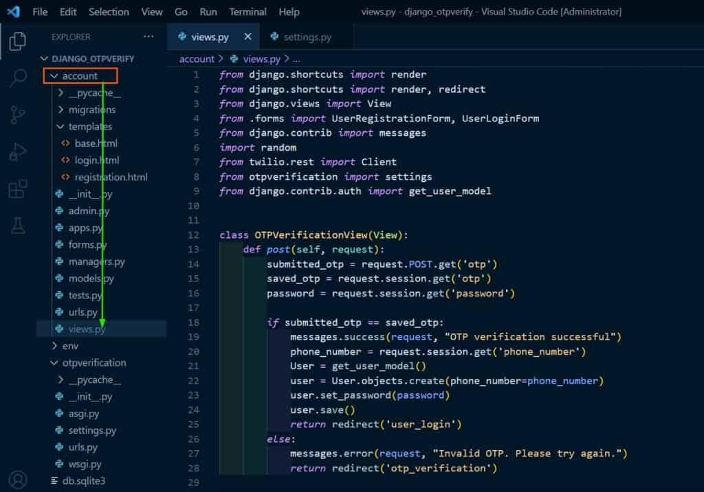This screenshot has height=492, width=704.
Task: Open the Go menu
Action: point(181,12)
